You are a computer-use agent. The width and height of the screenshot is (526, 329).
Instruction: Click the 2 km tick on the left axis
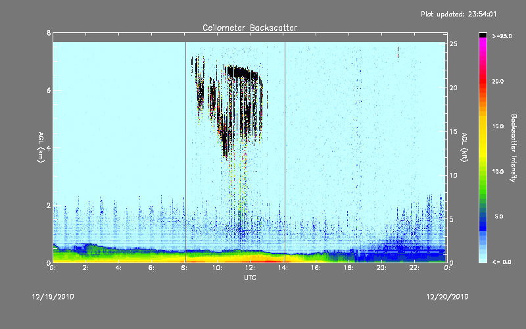pos(49,205)
